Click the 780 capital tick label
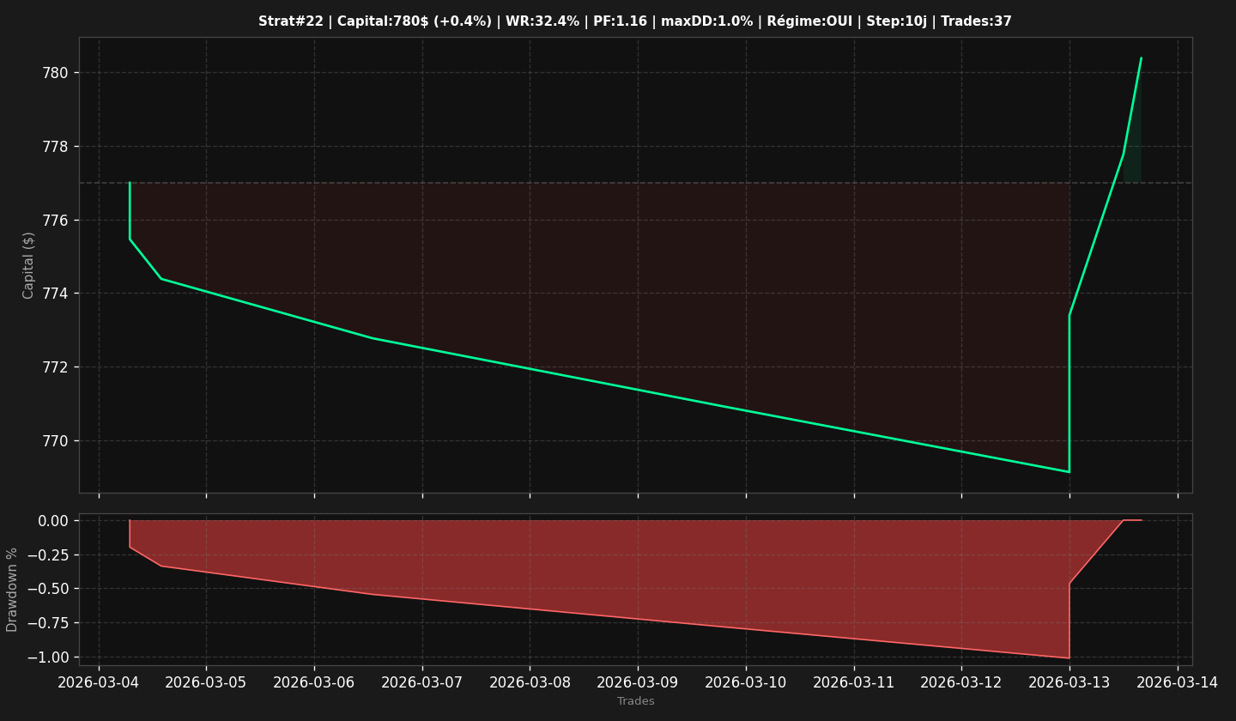 click(x=56, y=73)
